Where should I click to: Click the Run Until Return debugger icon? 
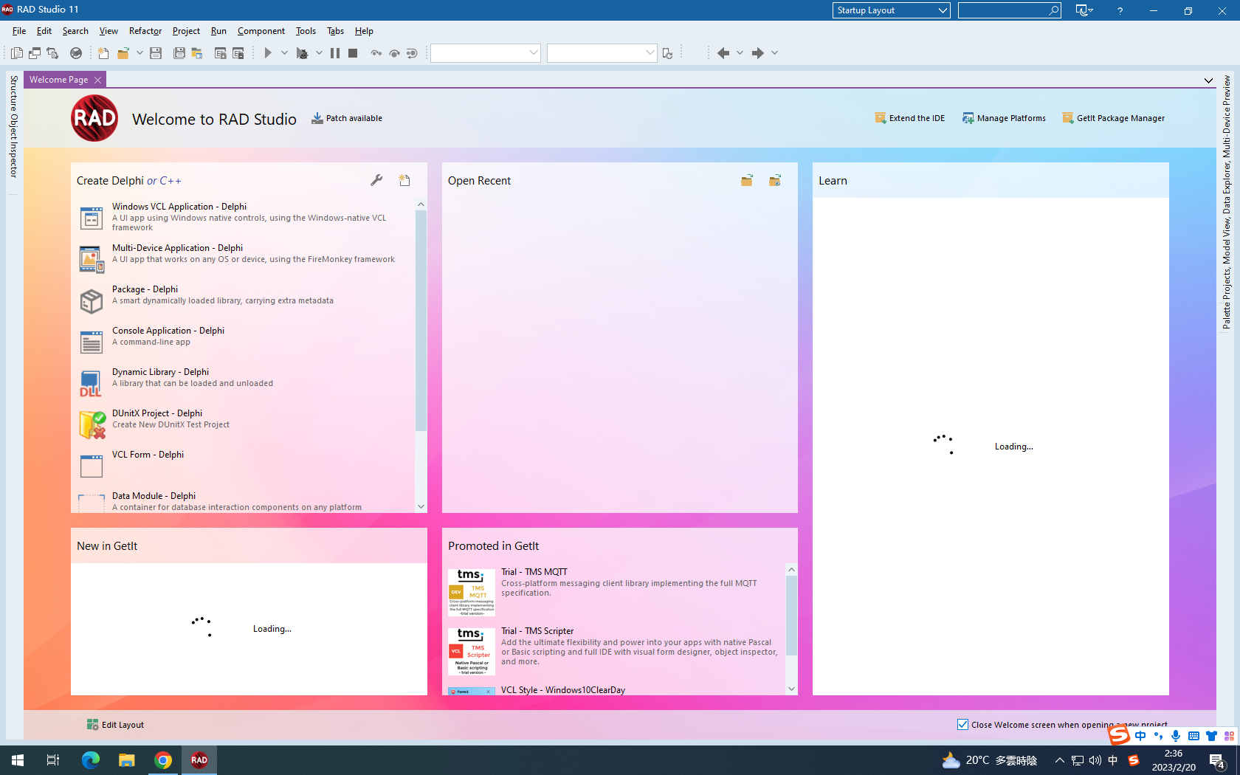[x=412, y=53]
